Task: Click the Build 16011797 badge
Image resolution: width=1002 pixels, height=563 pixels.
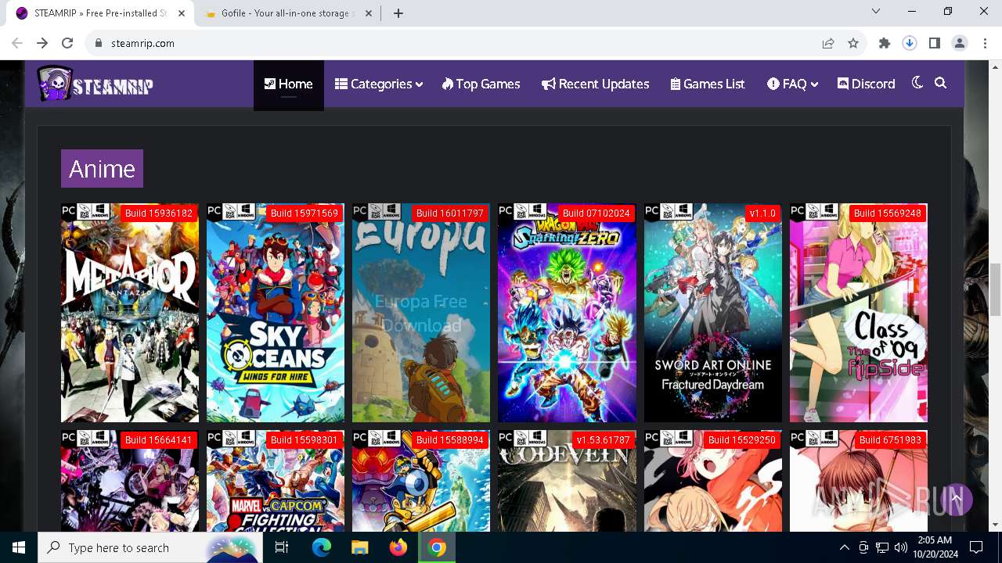Action: [x=450, y=213]
